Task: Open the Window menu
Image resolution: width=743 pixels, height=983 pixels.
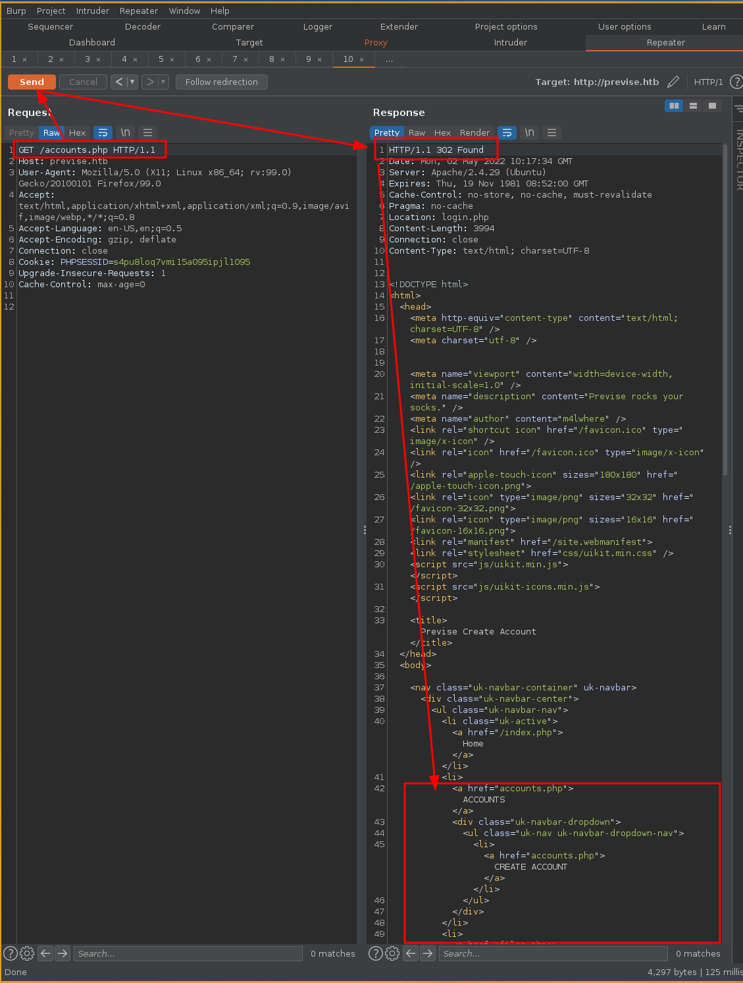Action: tap(184, 11)
